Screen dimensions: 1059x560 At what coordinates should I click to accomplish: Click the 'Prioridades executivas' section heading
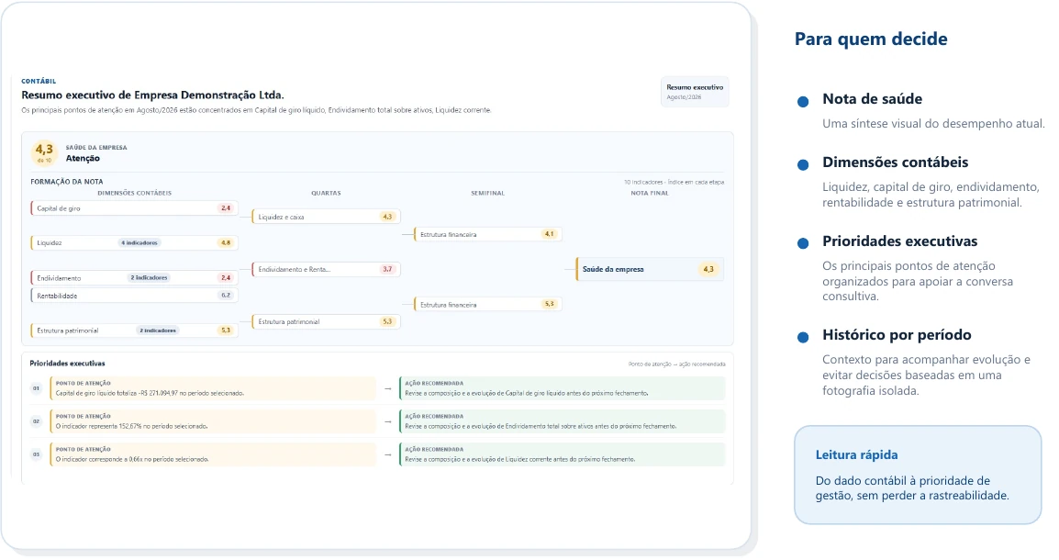pos(68,364)
